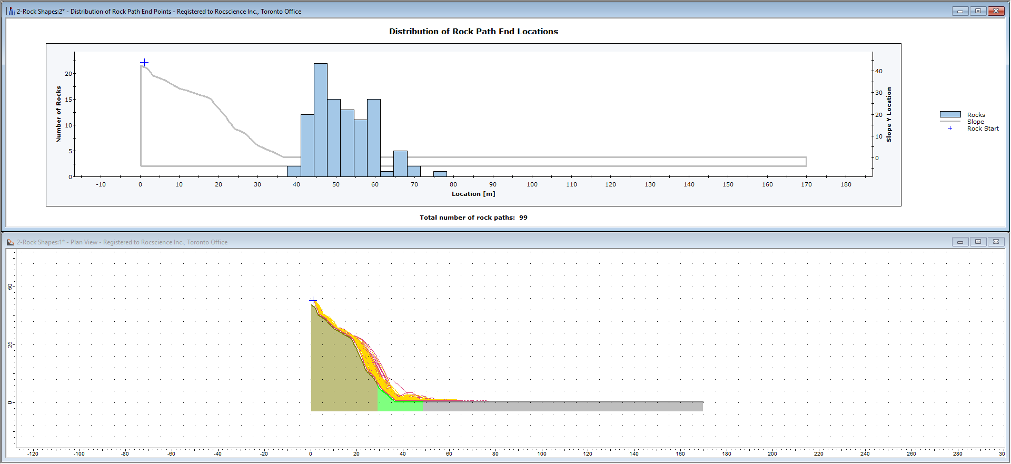Click the 'Location [m]' axis label
Image resolution: width=1011 pixels, height=464 pixels.
pyautogui.click(x=473, y=194)
